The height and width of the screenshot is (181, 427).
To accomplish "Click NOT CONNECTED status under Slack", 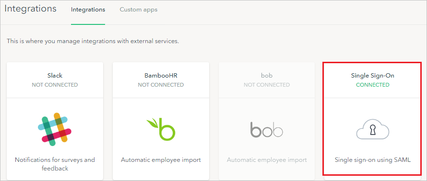I will [x=55, y=85].
